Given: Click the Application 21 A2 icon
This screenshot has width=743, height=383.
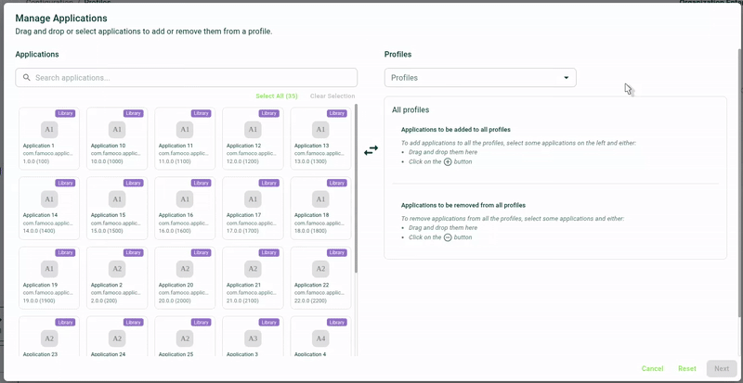Looking at the screenshot, I should point(253,269).
